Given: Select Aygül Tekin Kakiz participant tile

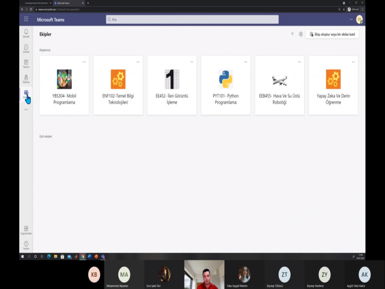Looking at the screenshot, I should click(x=364, y=274).
